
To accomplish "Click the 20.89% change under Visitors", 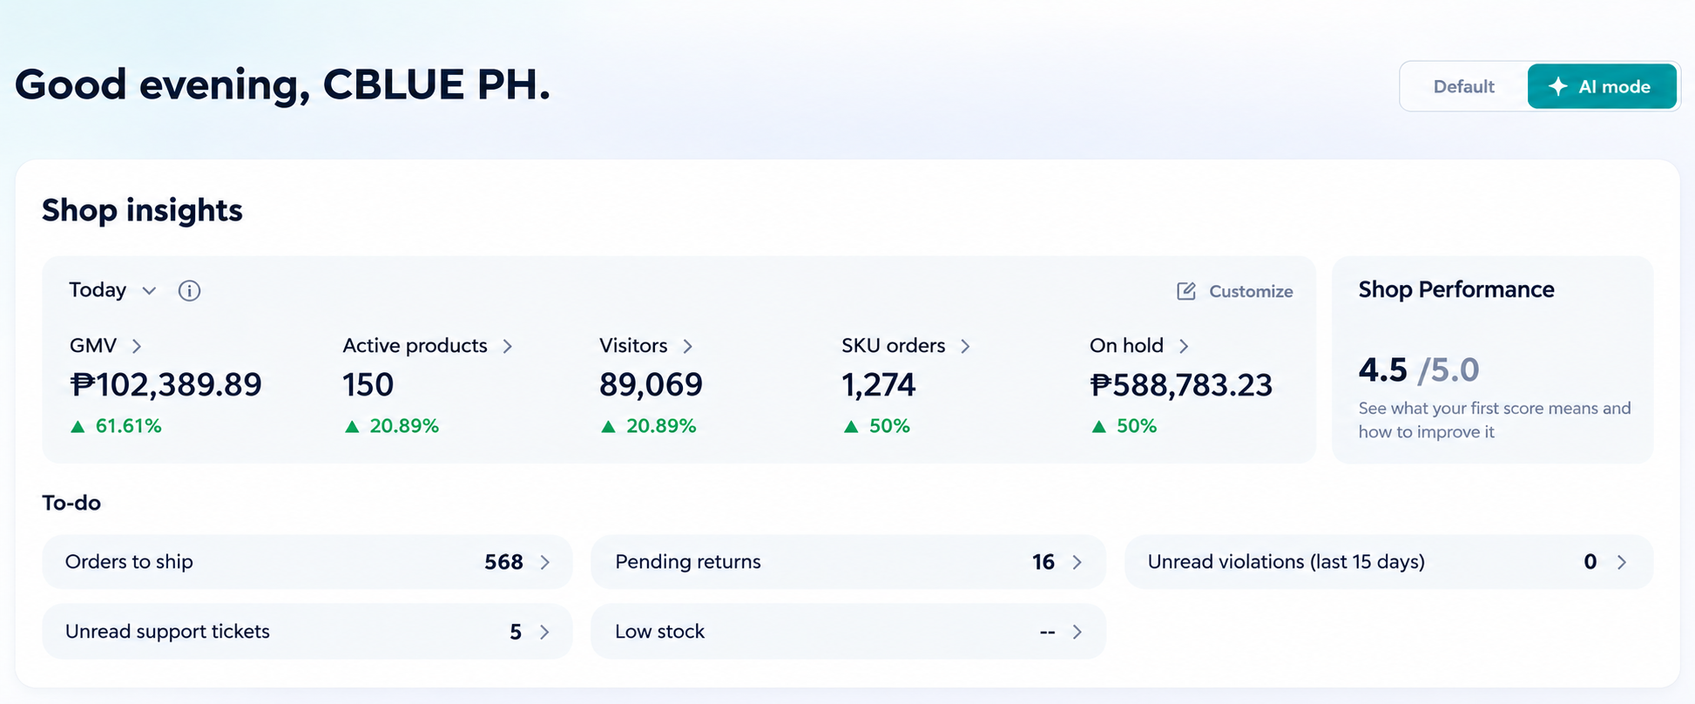I will pyautogui.click(x=661, y=426).
